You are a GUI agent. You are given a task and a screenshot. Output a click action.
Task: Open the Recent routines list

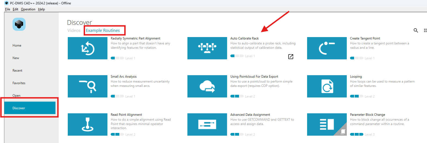(x=17, y=71)
